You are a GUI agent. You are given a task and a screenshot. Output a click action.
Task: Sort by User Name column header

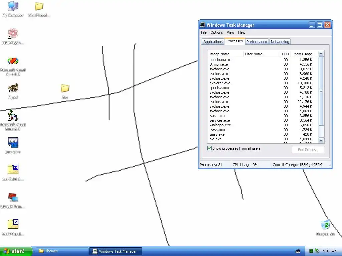pyautogui.click(x=261, y=54)
